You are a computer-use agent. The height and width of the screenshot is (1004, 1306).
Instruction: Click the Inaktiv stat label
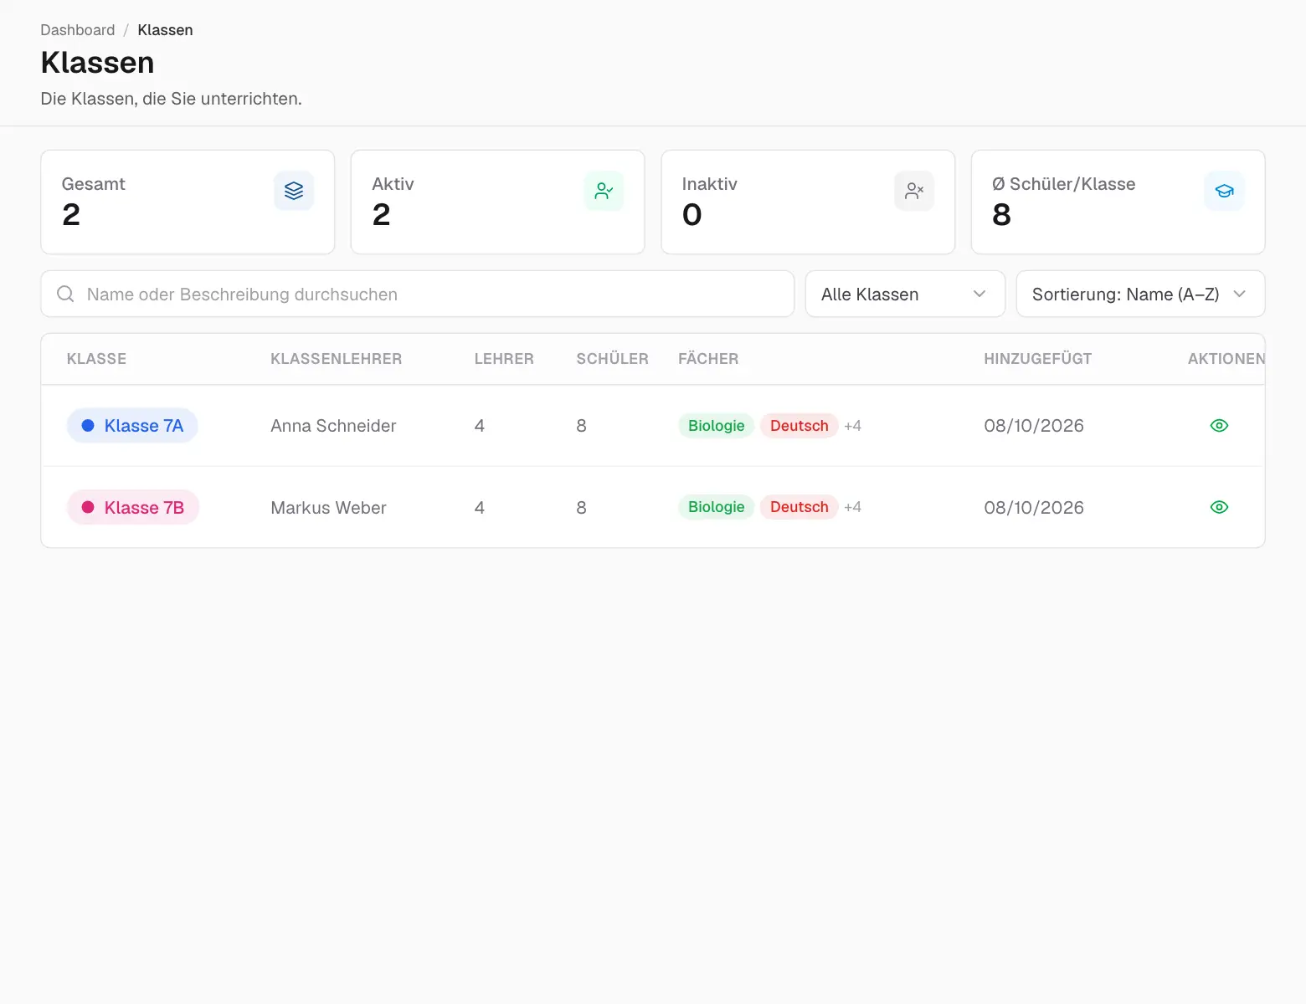pyautogui.click(x=709, y=184)
